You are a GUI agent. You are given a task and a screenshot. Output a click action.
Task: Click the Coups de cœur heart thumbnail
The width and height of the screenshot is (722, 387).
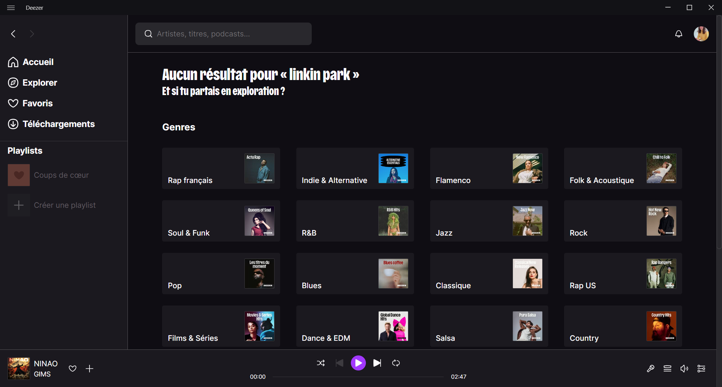pos(19,175)
